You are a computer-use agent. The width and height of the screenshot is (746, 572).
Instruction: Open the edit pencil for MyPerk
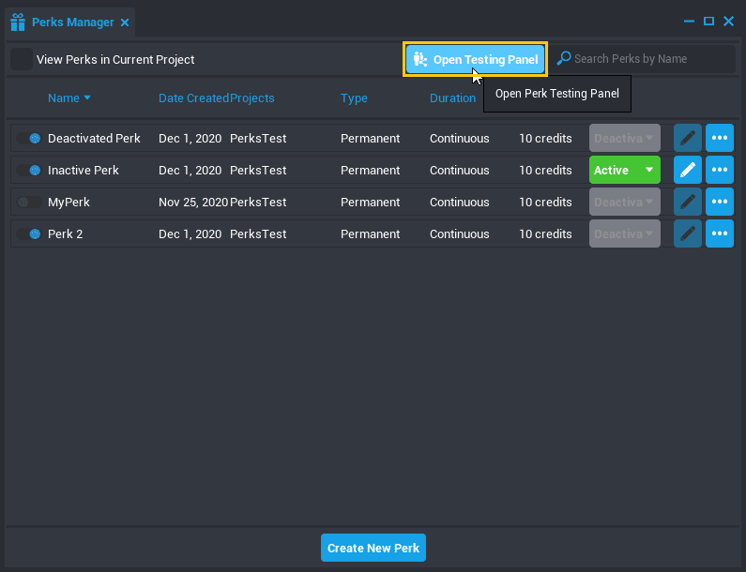click(x=688, y=202)
